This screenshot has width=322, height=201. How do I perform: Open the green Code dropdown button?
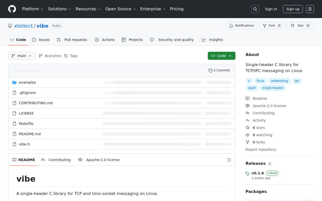click(x=222, y=56)
